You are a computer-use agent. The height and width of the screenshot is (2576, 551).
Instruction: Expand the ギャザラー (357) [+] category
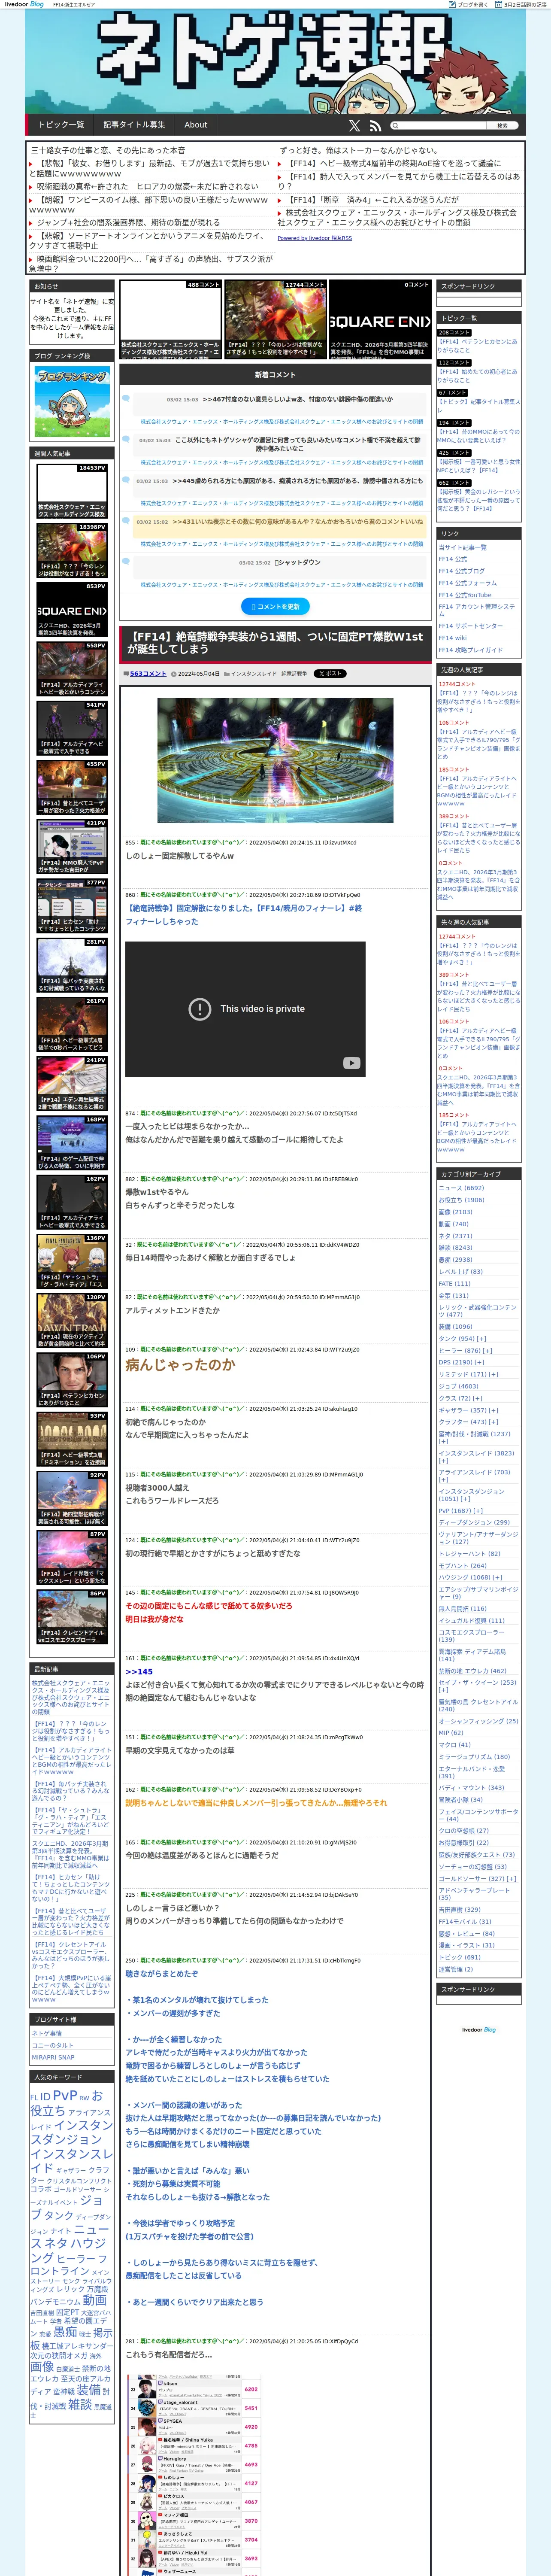click(x=468, y=1410)
